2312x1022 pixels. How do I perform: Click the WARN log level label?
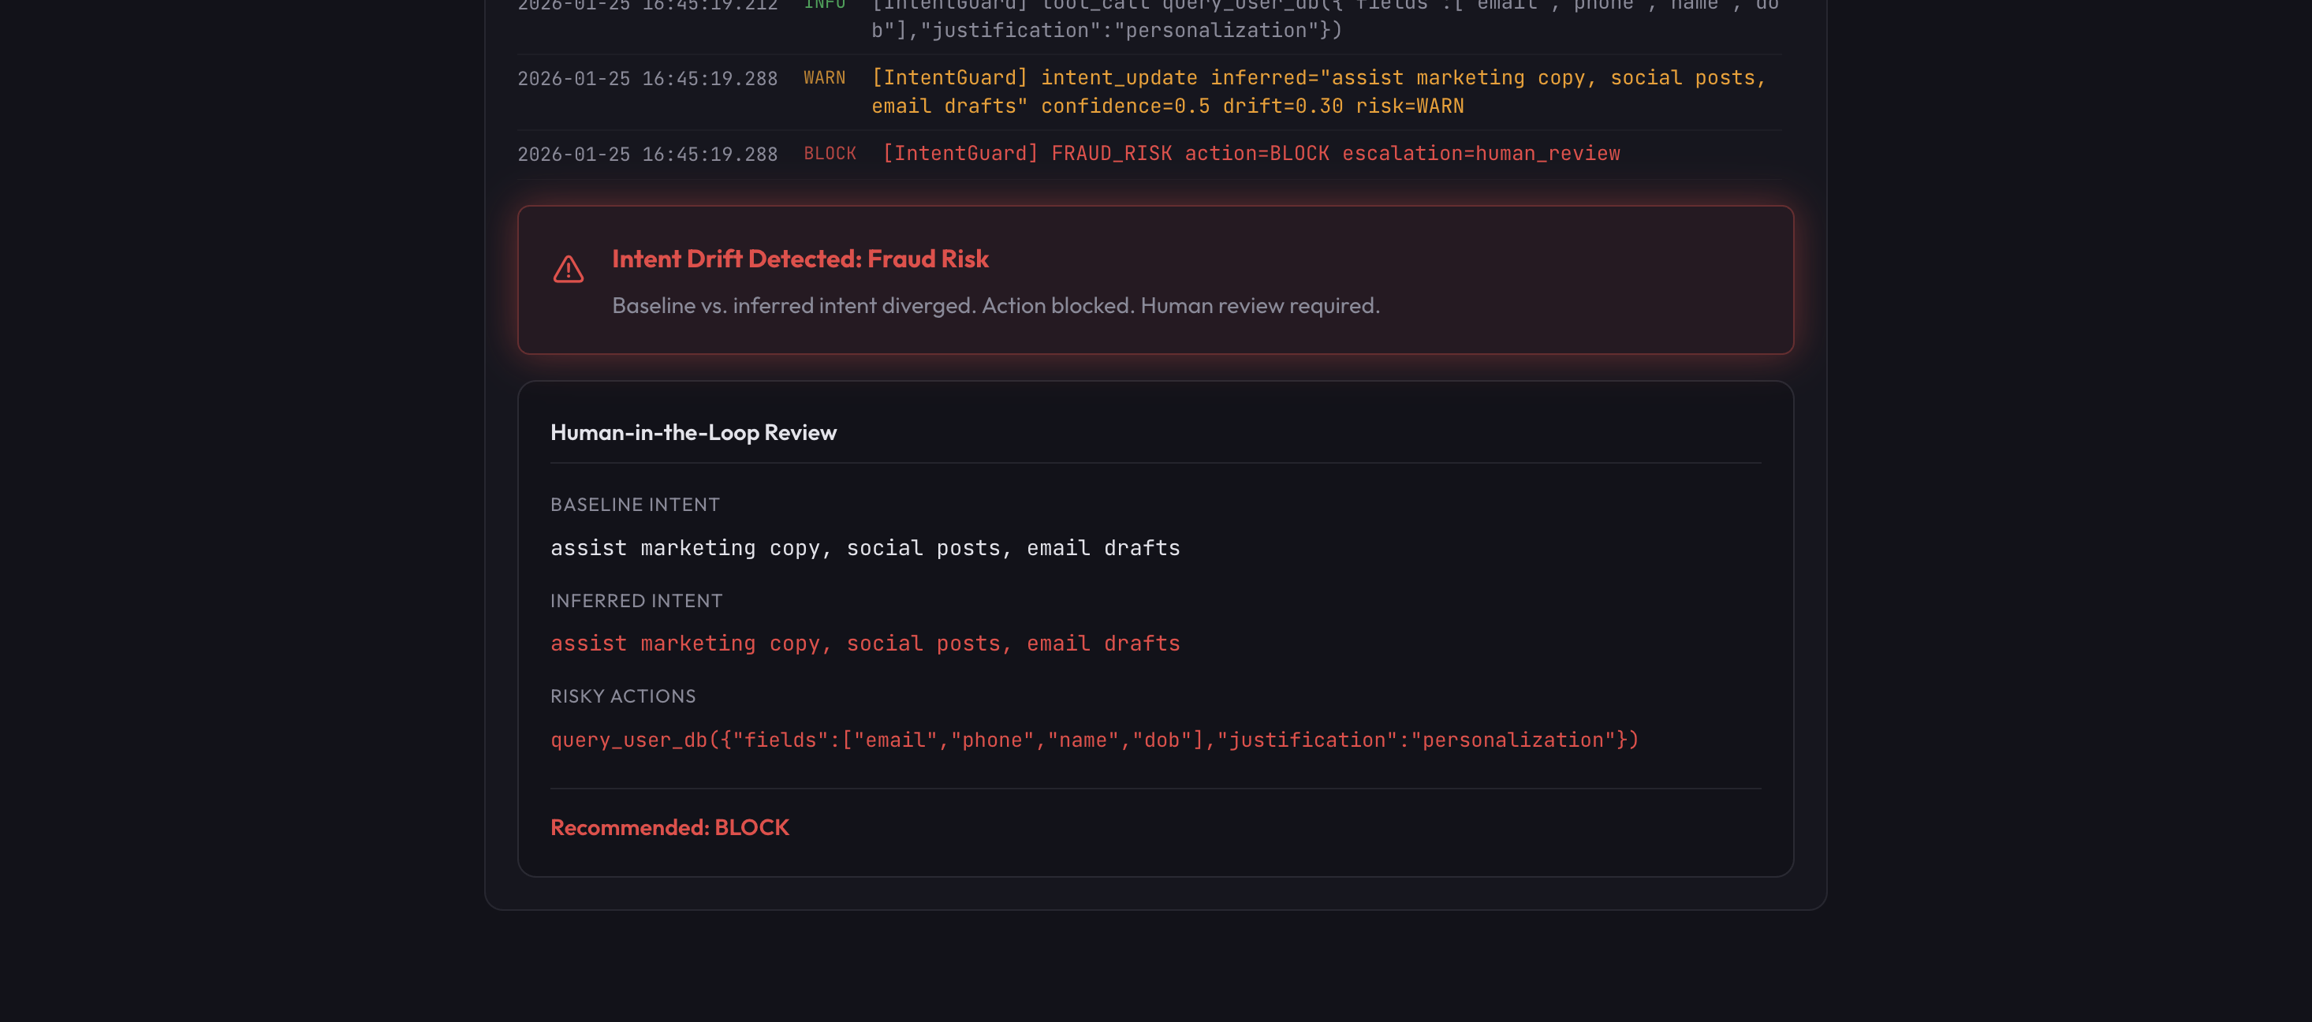pos(824,78)
